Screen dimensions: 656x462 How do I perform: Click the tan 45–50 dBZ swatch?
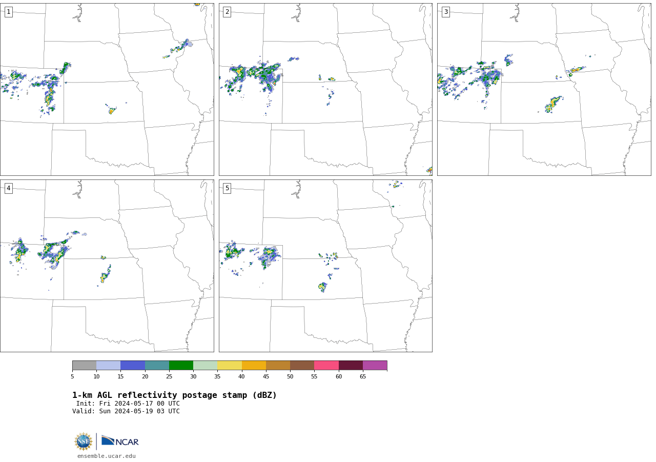(278, 366)
